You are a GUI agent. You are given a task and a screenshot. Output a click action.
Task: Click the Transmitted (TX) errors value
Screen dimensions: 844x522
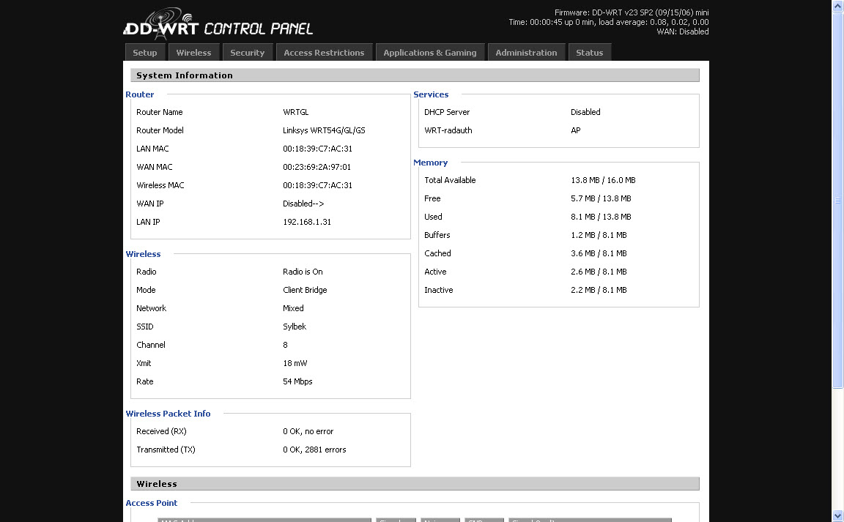pos(314,450)
